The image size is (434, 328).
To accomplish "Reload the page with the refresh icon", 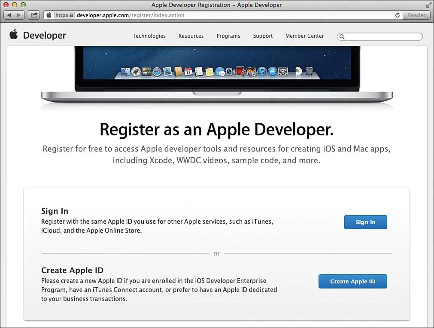I will 398,15.
